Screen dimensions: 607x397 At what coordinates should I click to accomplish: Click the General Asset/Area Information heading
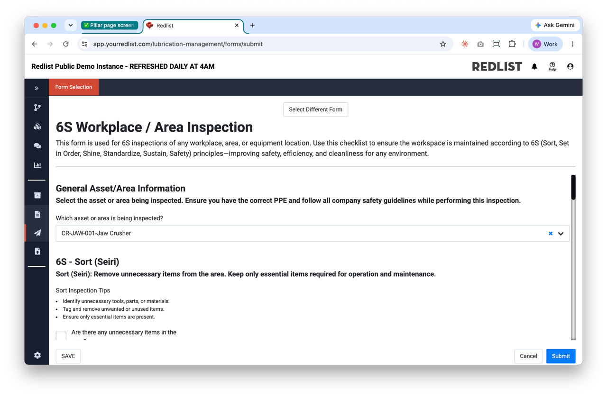(x=120, y=189)
